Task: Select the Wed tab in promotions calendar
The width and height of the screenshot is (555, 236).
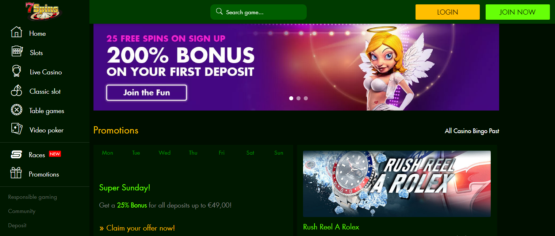Action: coord(165,153)
